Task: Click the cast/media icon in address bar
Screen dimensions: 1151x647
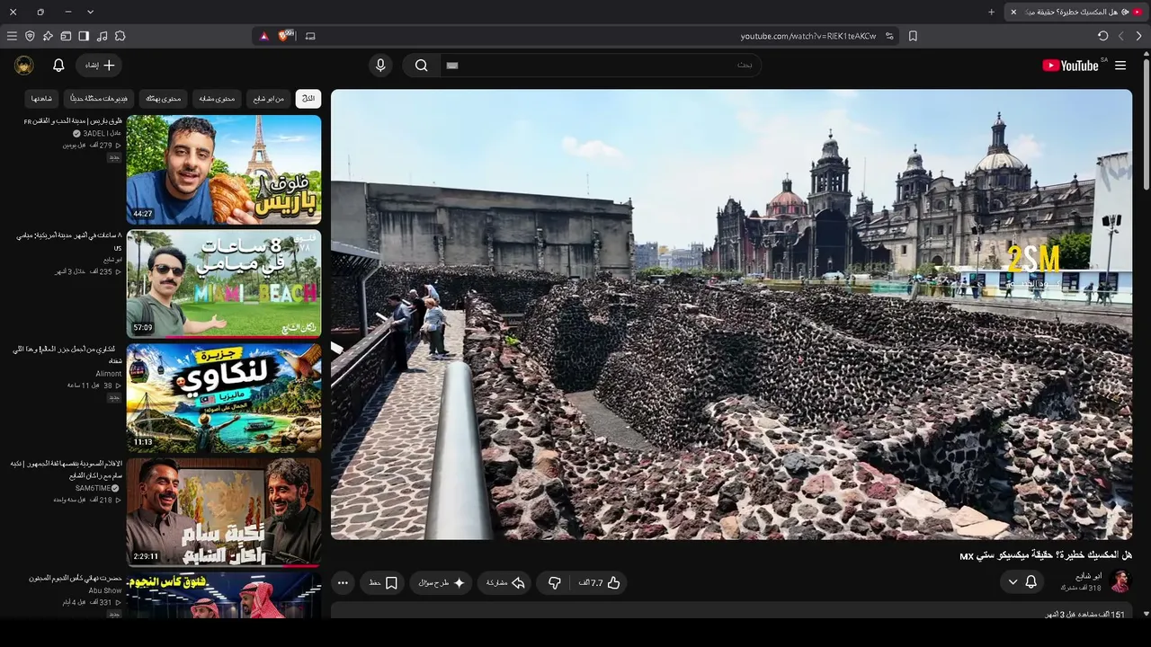Action: [310, 36]
